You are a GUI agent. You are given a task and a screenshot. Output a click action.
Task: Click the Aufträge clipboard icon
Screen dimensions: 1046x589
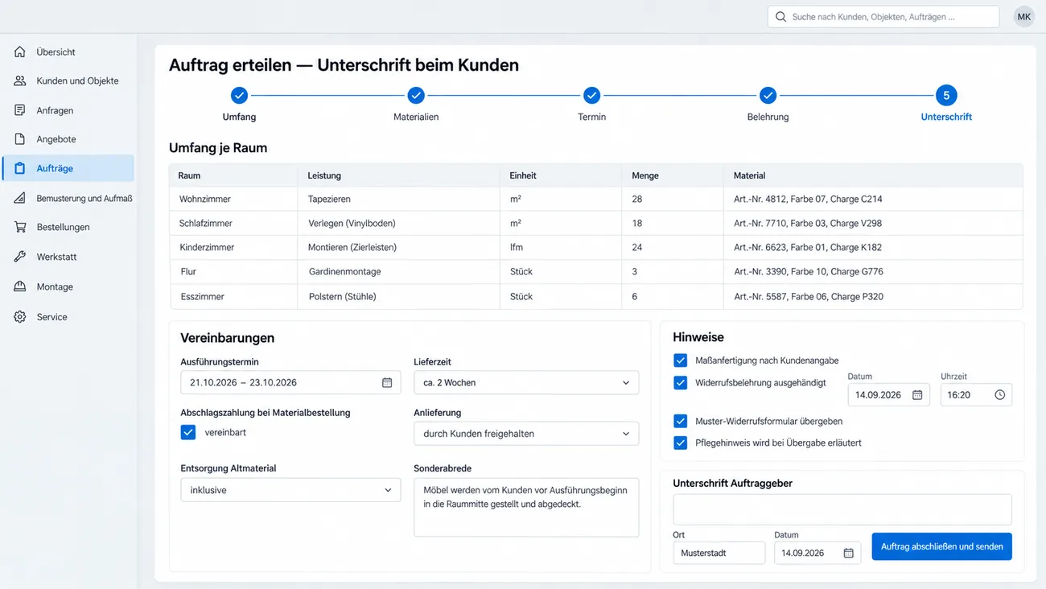pyautogui.click(x=20, y=168)
